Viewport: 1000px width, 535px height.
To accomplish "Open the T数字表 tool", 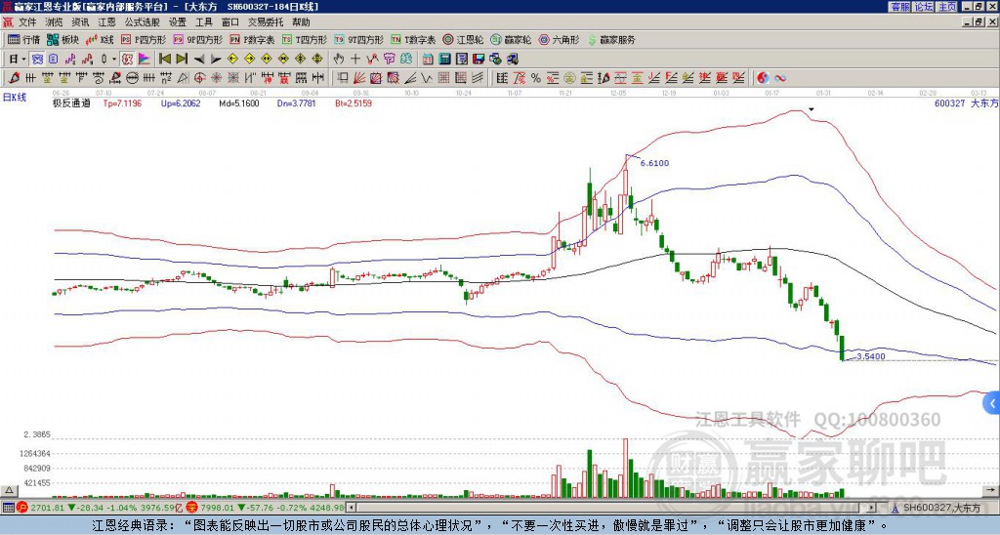I will click(x=413, y=39).
